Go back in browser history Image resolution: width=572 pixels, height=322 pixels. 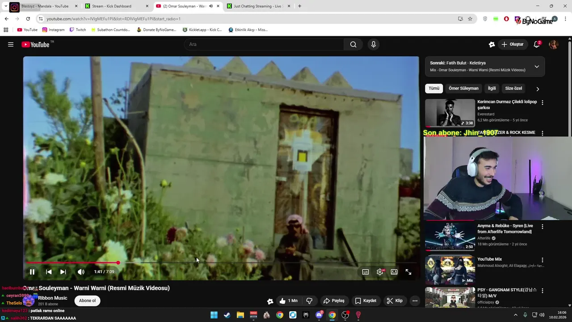tap(6, 19)
